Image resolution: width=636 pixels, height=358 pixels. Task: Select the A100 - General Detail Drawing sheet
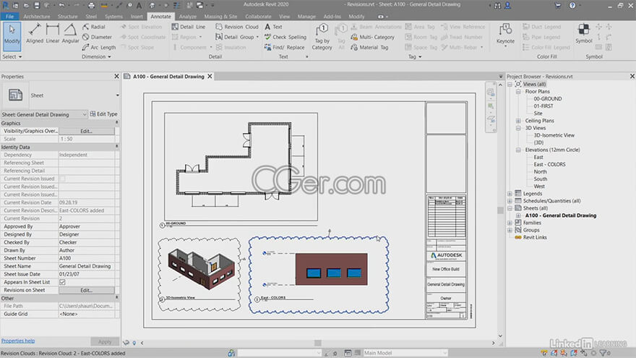coord(561,216)
